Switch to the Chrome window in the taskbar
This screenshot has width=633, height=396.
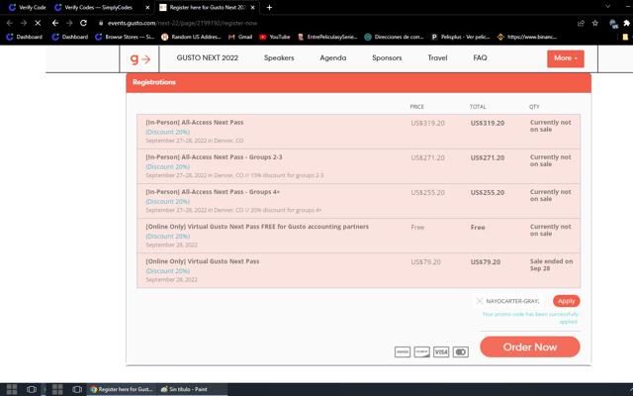[x=122, y=389]
